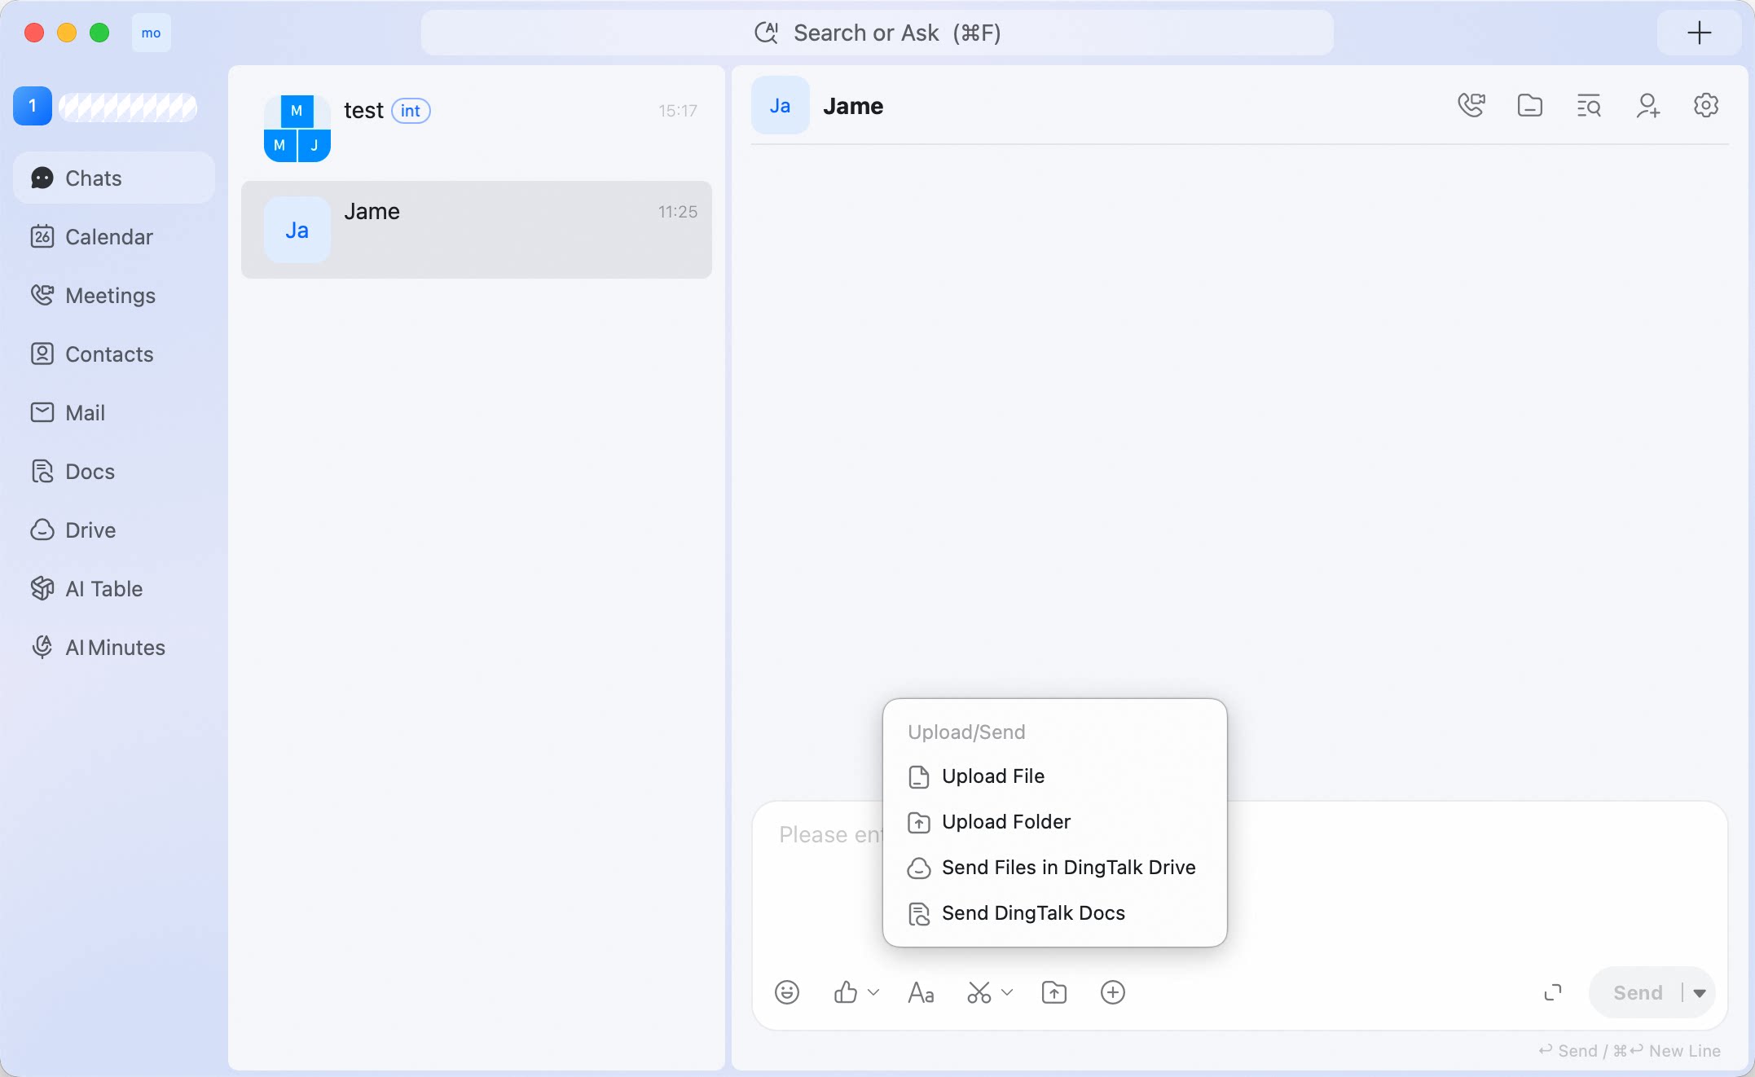Open text formatting Aa tool
The image size is (1755, 1077).
[921, 992]
